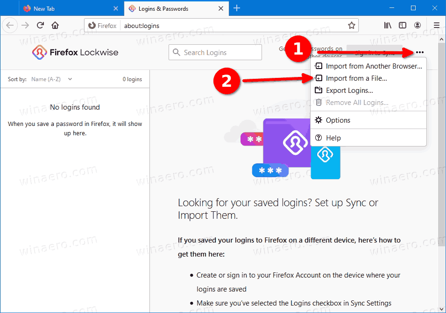Toggle the sidebars toolbar icon

pyautogui.click(x=403, y=26)
